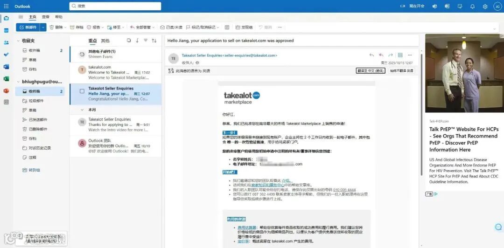The image size is (504, 248).
Task: Toggle 已读/未读 read status
Action: pyautogui.click(x=171, y=28)
